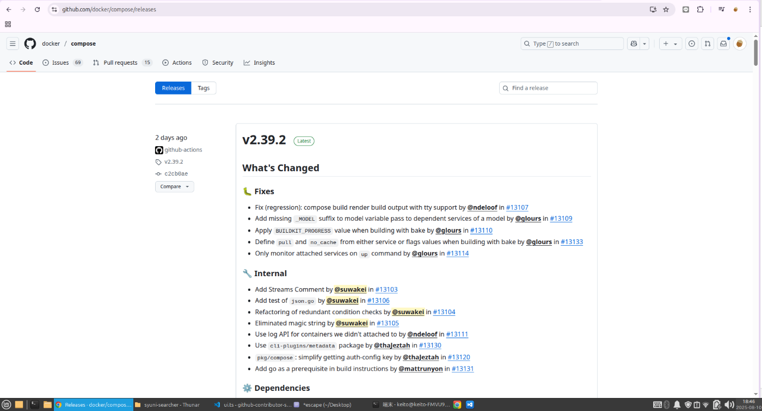Open terminal launcher in the taskbar
The height and width of the screenshot is (411, 762).
pyautogui.click(x=34, y=404)
